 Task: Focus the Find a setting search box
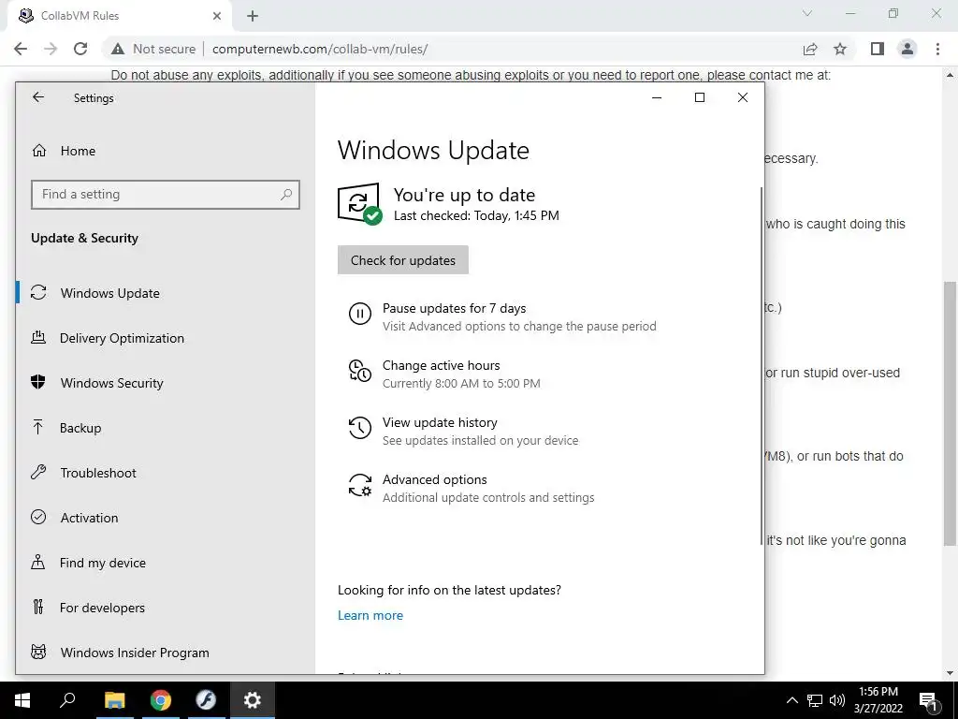click(x=165, y=195)
